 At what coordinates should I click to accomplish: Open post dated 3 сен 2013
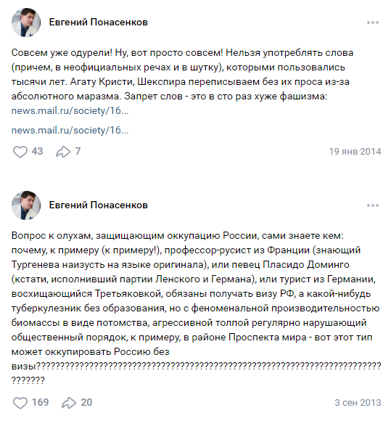click(x=358, y=403)
